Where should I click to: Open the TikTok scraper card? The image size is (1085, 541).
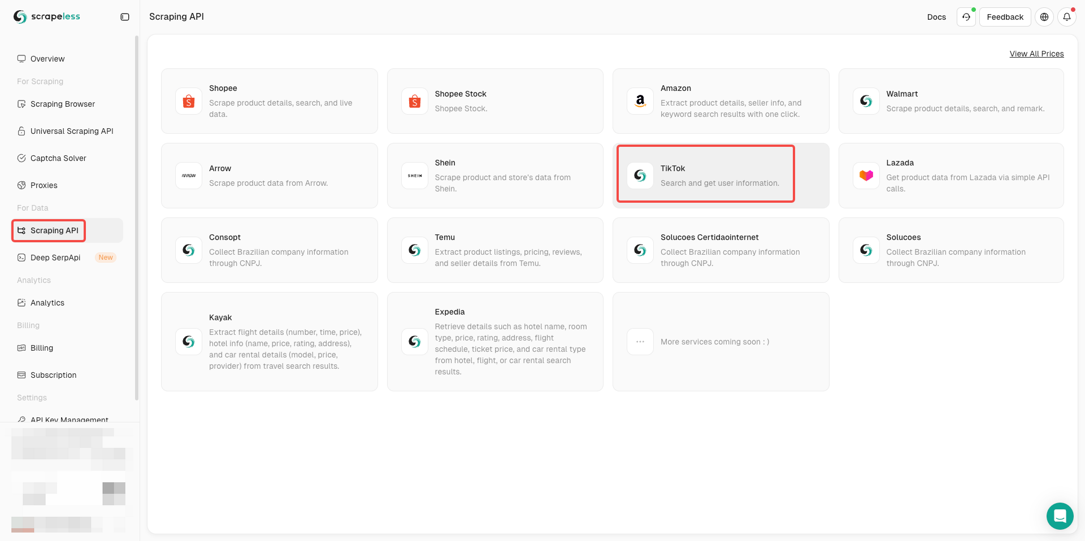[721, 176]
